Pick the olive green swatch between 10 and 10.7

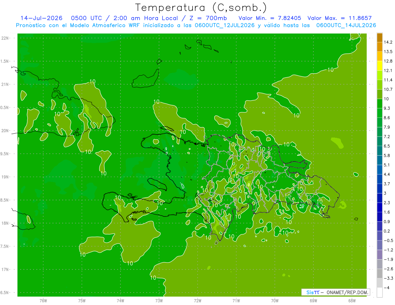tap(380, 94)
